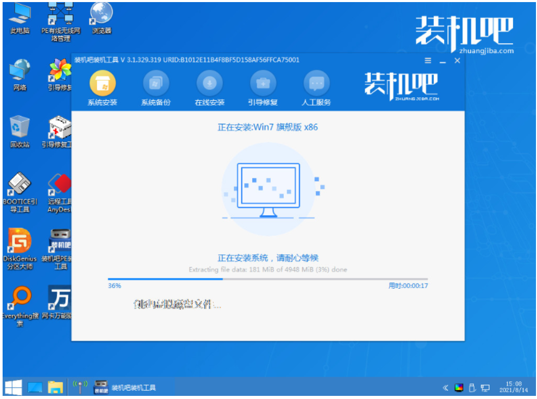Open 回收站 recycle bin
537x399 pixels.
click(19, 132)
